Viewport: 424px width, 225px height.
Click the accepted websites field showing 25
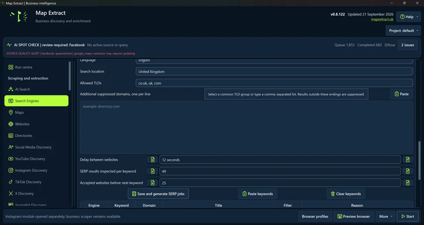(280, 183)
